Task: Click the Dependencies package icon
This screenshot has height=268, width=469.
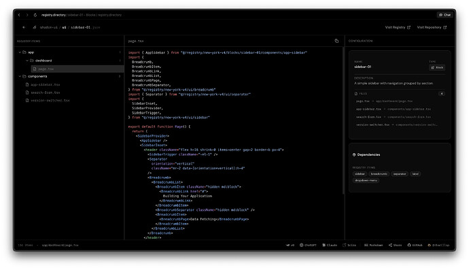Action: (354, 155)
